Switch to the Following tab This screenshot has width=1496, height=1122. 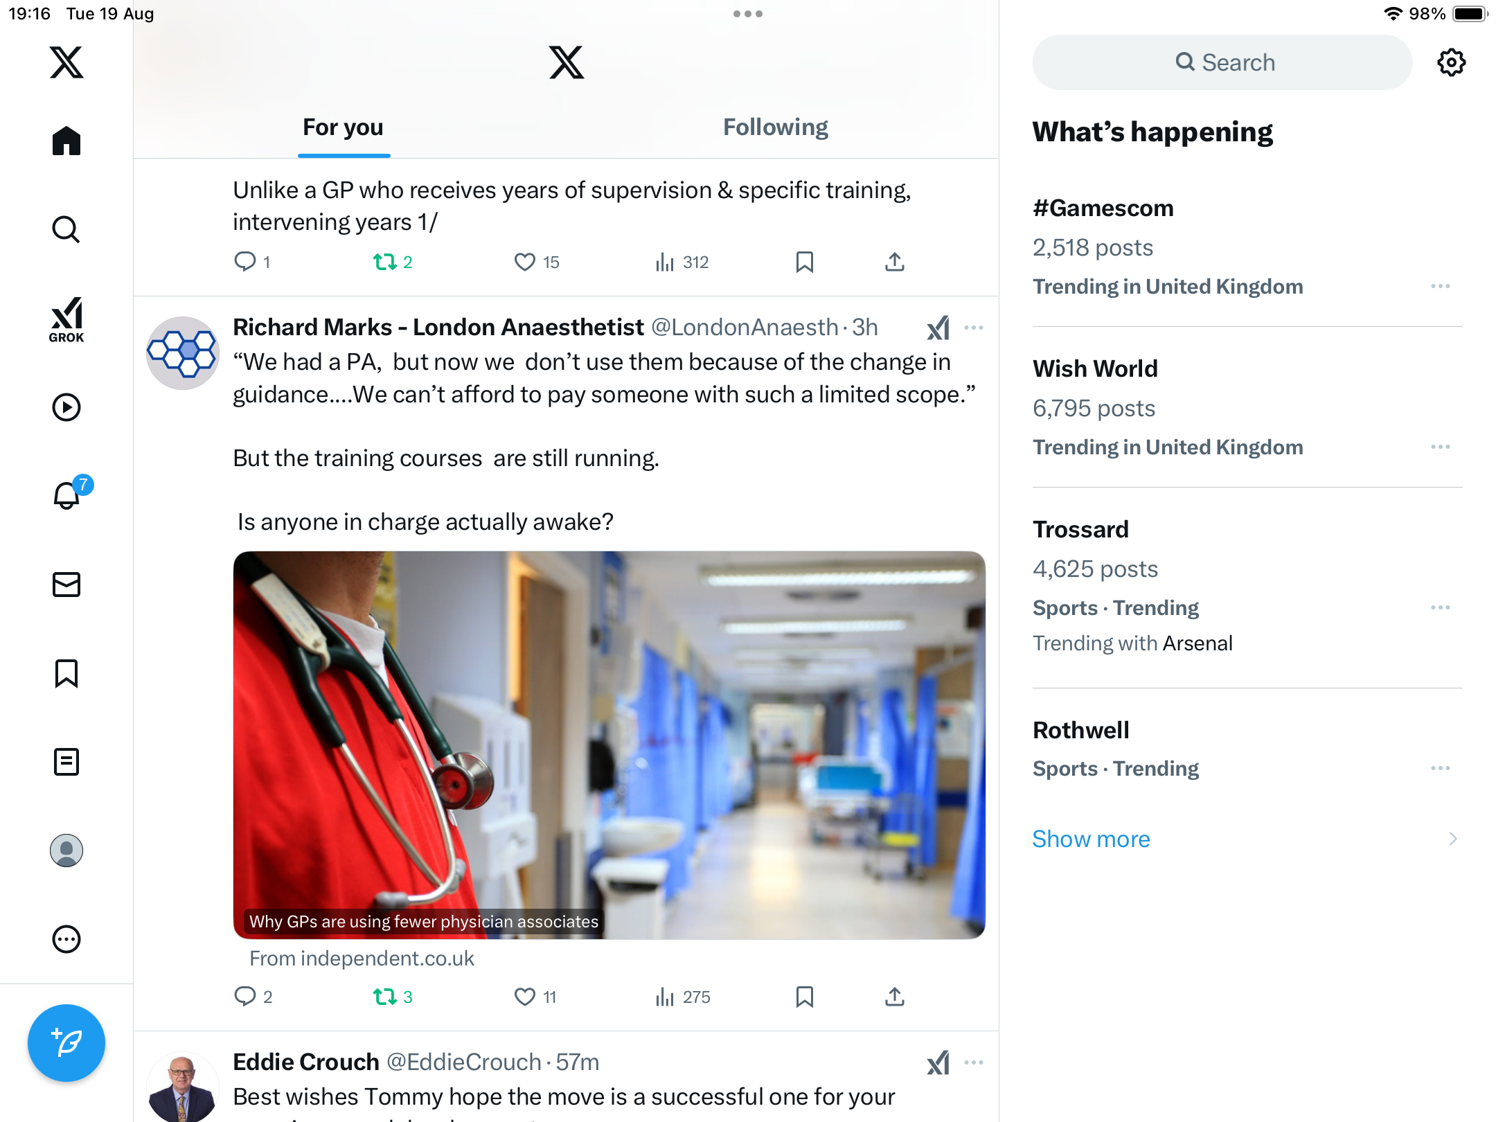(776, 127)
